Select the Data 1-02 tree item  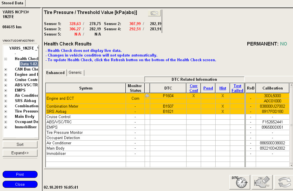point(29,64)
